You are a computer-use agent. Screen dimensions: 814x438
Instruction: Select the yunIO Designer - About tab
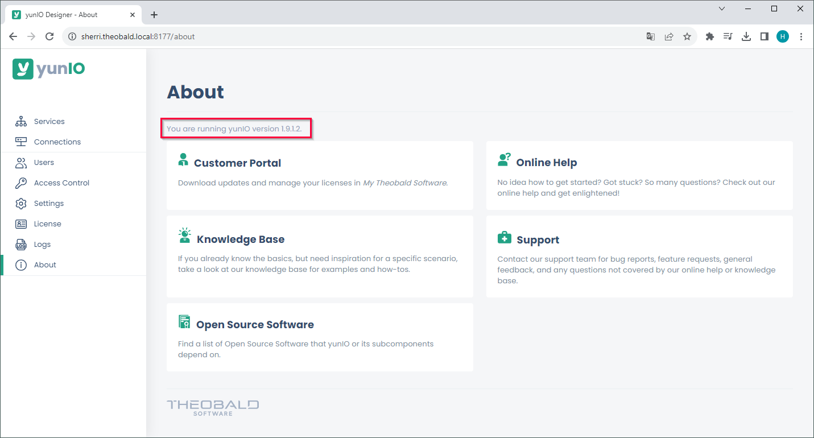[x=74, y=15]
